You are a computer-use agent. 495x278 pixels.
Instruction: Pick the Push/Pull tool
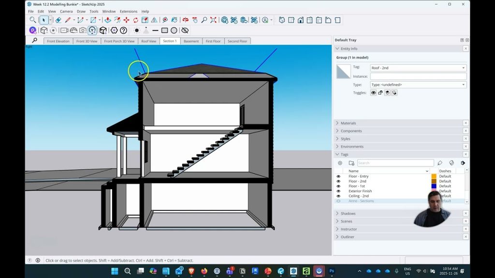pyautogui.click(x=108, y=20)
